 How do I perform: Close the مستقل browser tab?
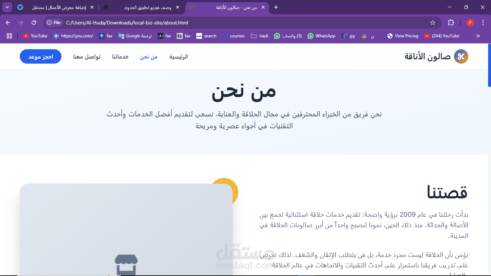coord(92,7)
